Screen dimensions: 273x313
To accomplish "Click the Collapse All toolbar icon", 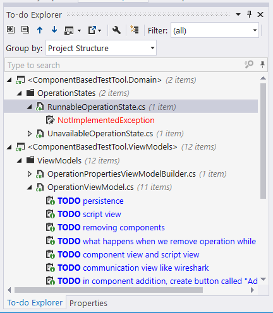I will pos(25,30).
